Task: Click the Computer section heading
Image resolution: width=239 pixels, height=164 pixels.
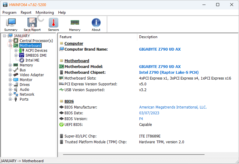Action: tap(74, 44)
